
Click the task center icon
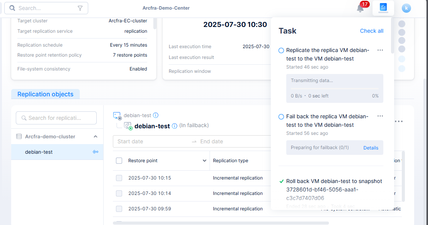pyautogui.click(x=383, y=8)
